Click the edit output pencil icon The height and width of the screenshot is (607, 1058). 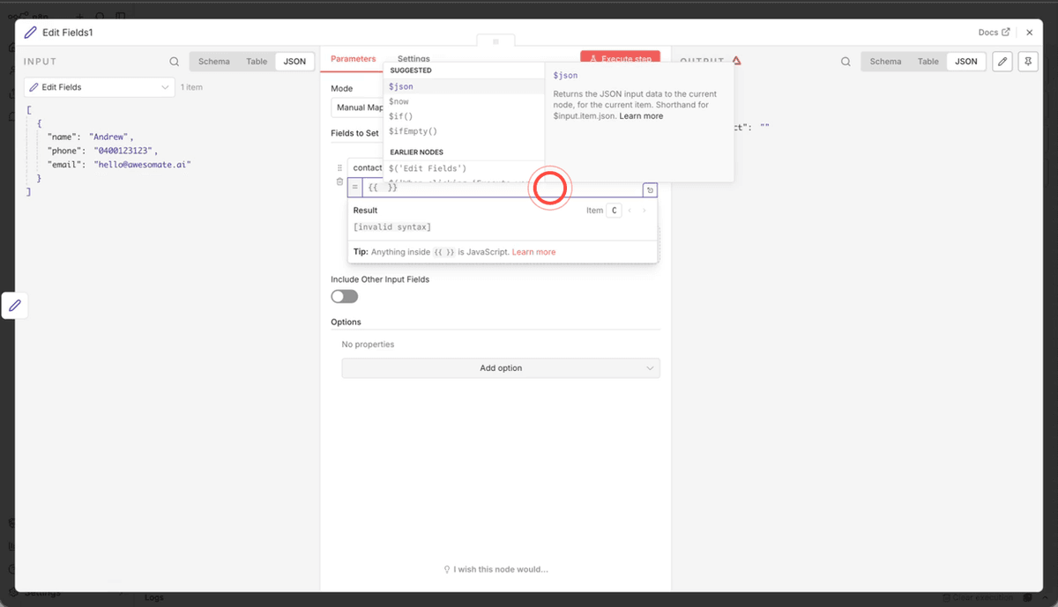click(1002, 62)
